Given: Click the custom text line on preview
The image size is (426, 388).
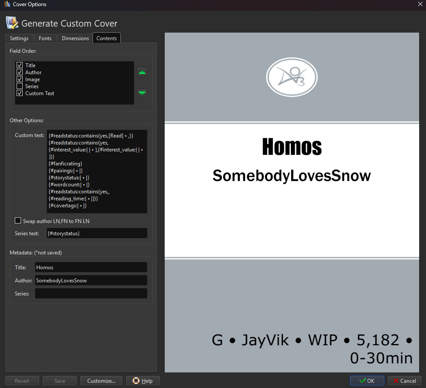Looking at the screenshot, I should click(312, 349).
